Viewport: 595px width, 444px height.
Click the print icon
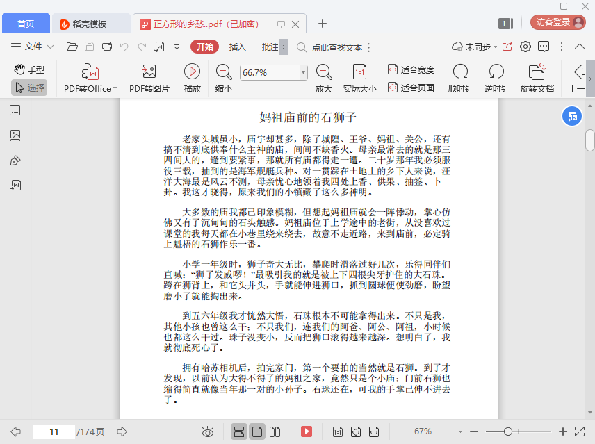107,47
